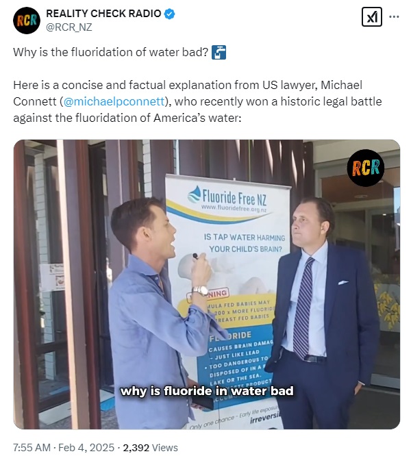411x456 pixels.
Task: Open the @michaelpconnett mention link
Action: pos(114,101)
